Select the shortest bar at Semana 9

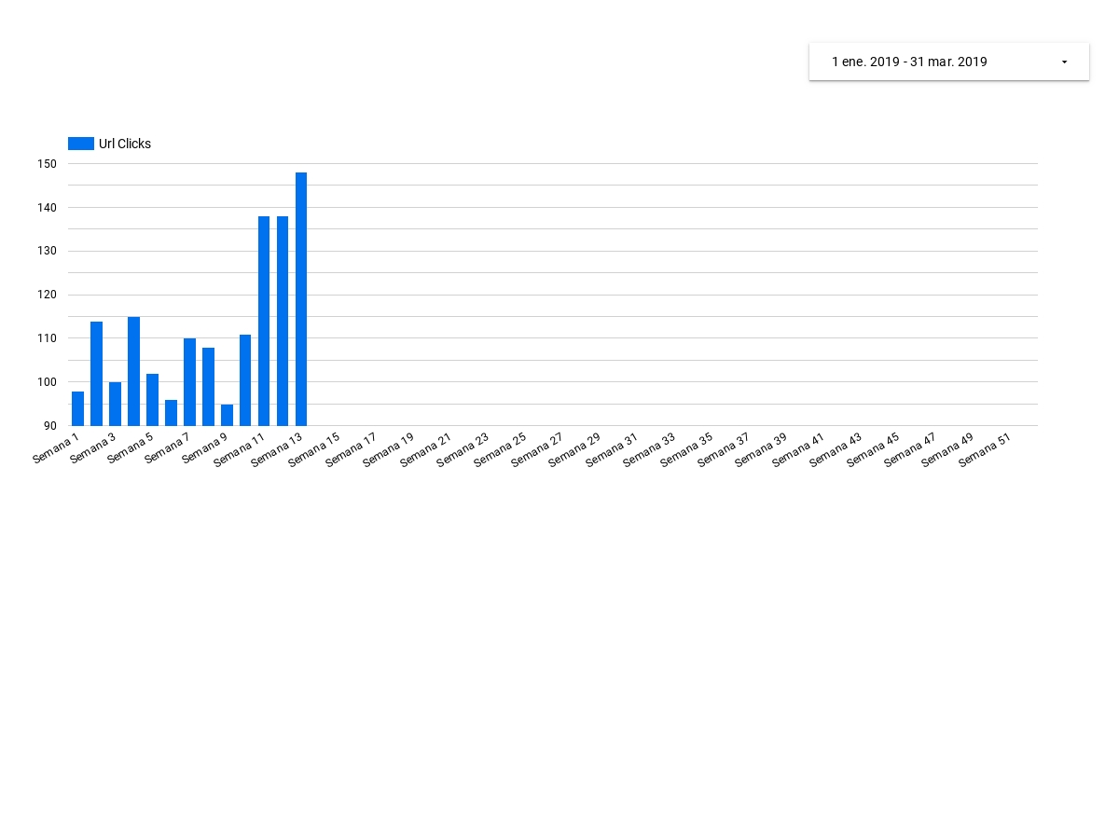pyautogui.click(x=227, y=415)
